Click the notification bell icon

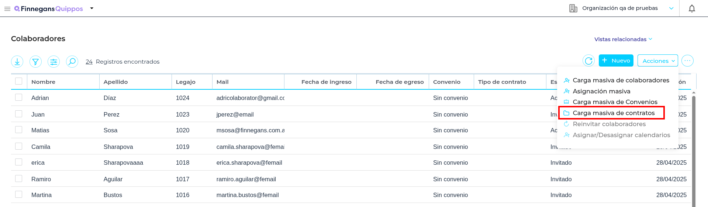click(692, 8)
